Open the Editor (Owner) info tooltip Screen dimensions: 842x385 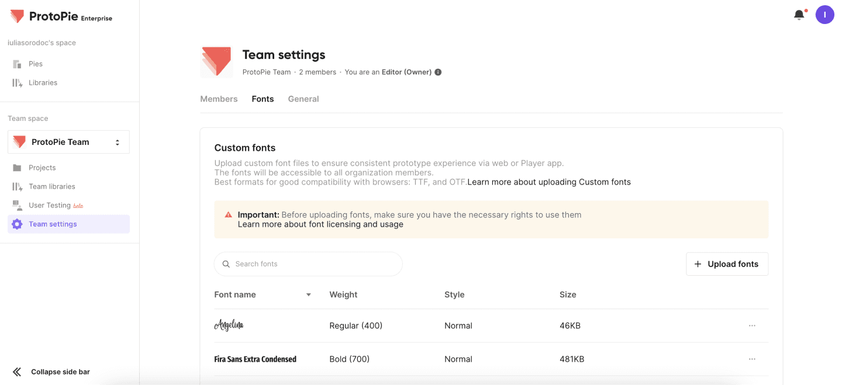[x=438, y=72]
